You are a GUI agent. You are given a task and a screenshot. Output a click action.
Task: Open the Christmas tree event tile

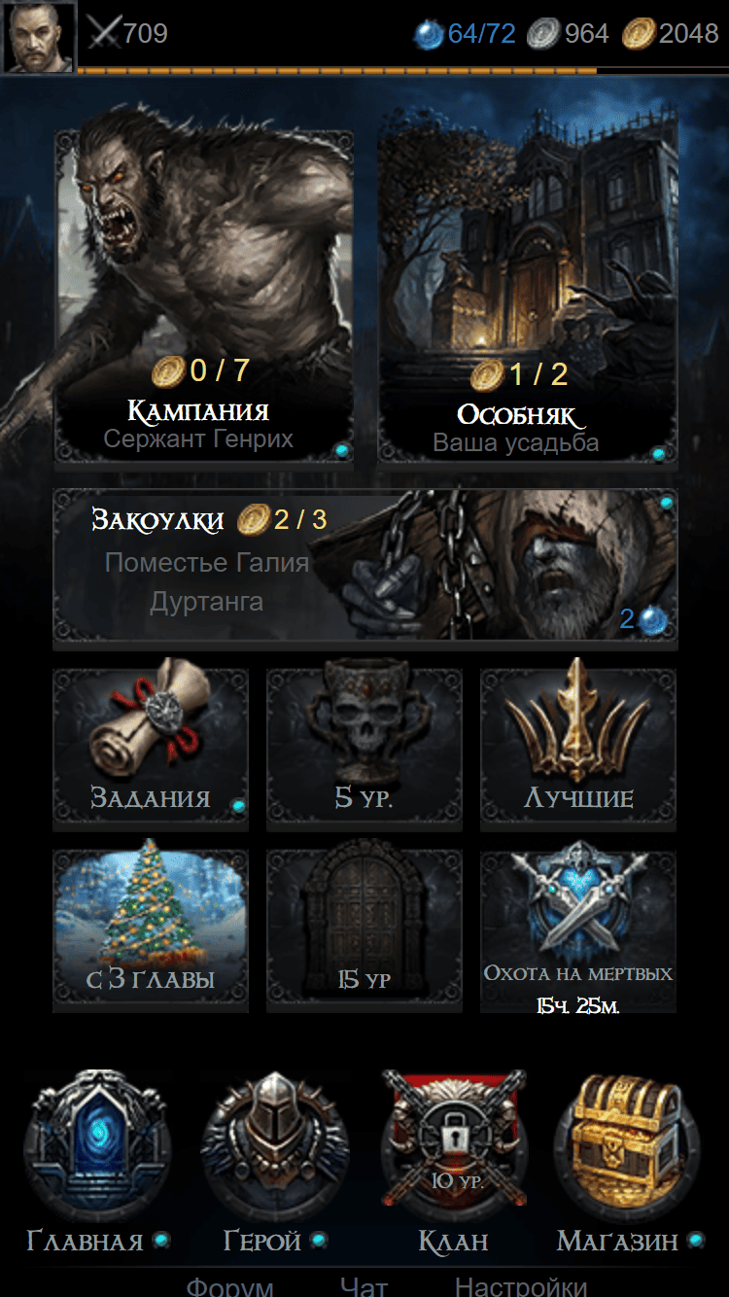[151, 929]
